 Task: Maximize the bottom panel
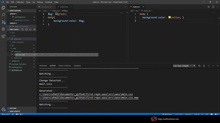(x=213, y=66)
